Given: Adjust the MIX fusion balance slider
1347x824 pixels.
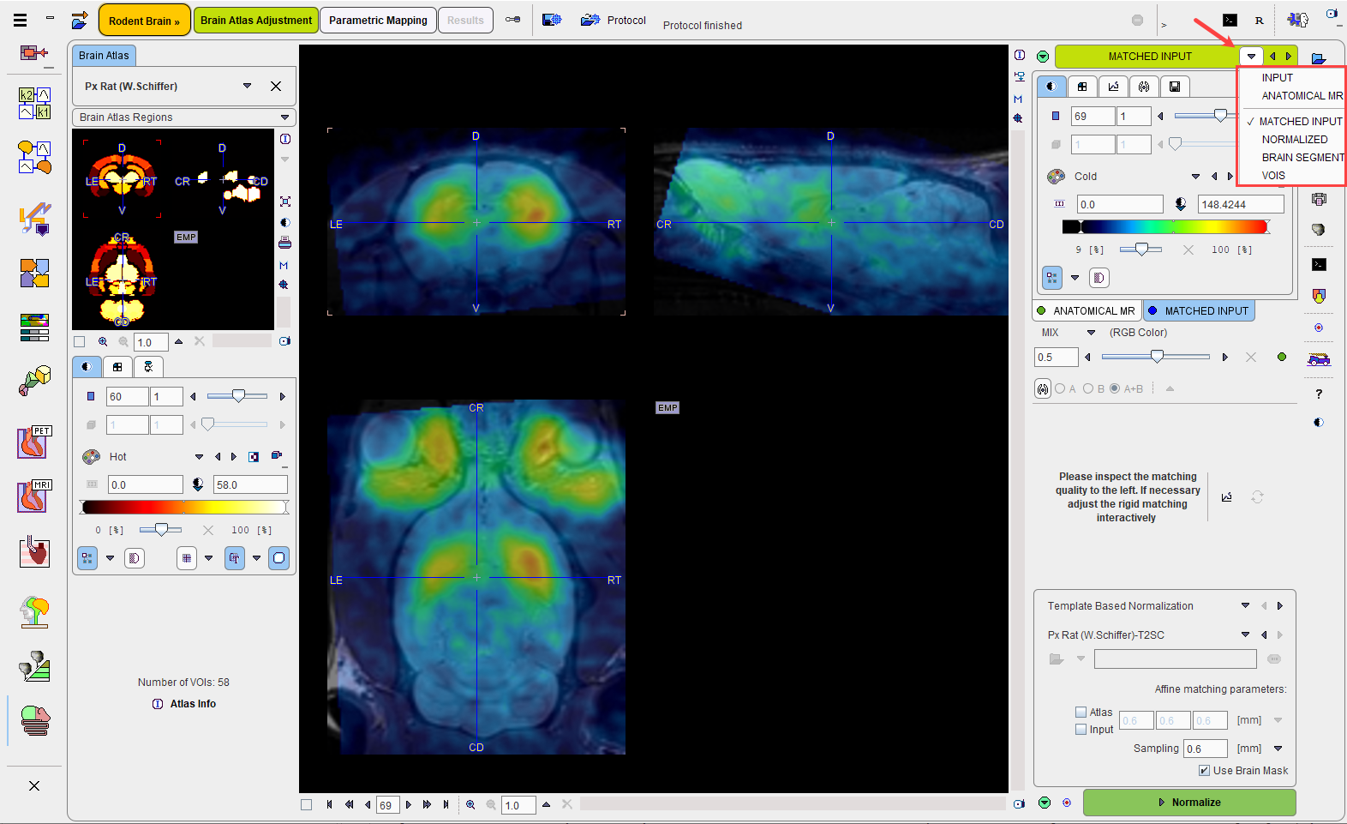Looking at the screenshot, I should (x=1156, y=357).
